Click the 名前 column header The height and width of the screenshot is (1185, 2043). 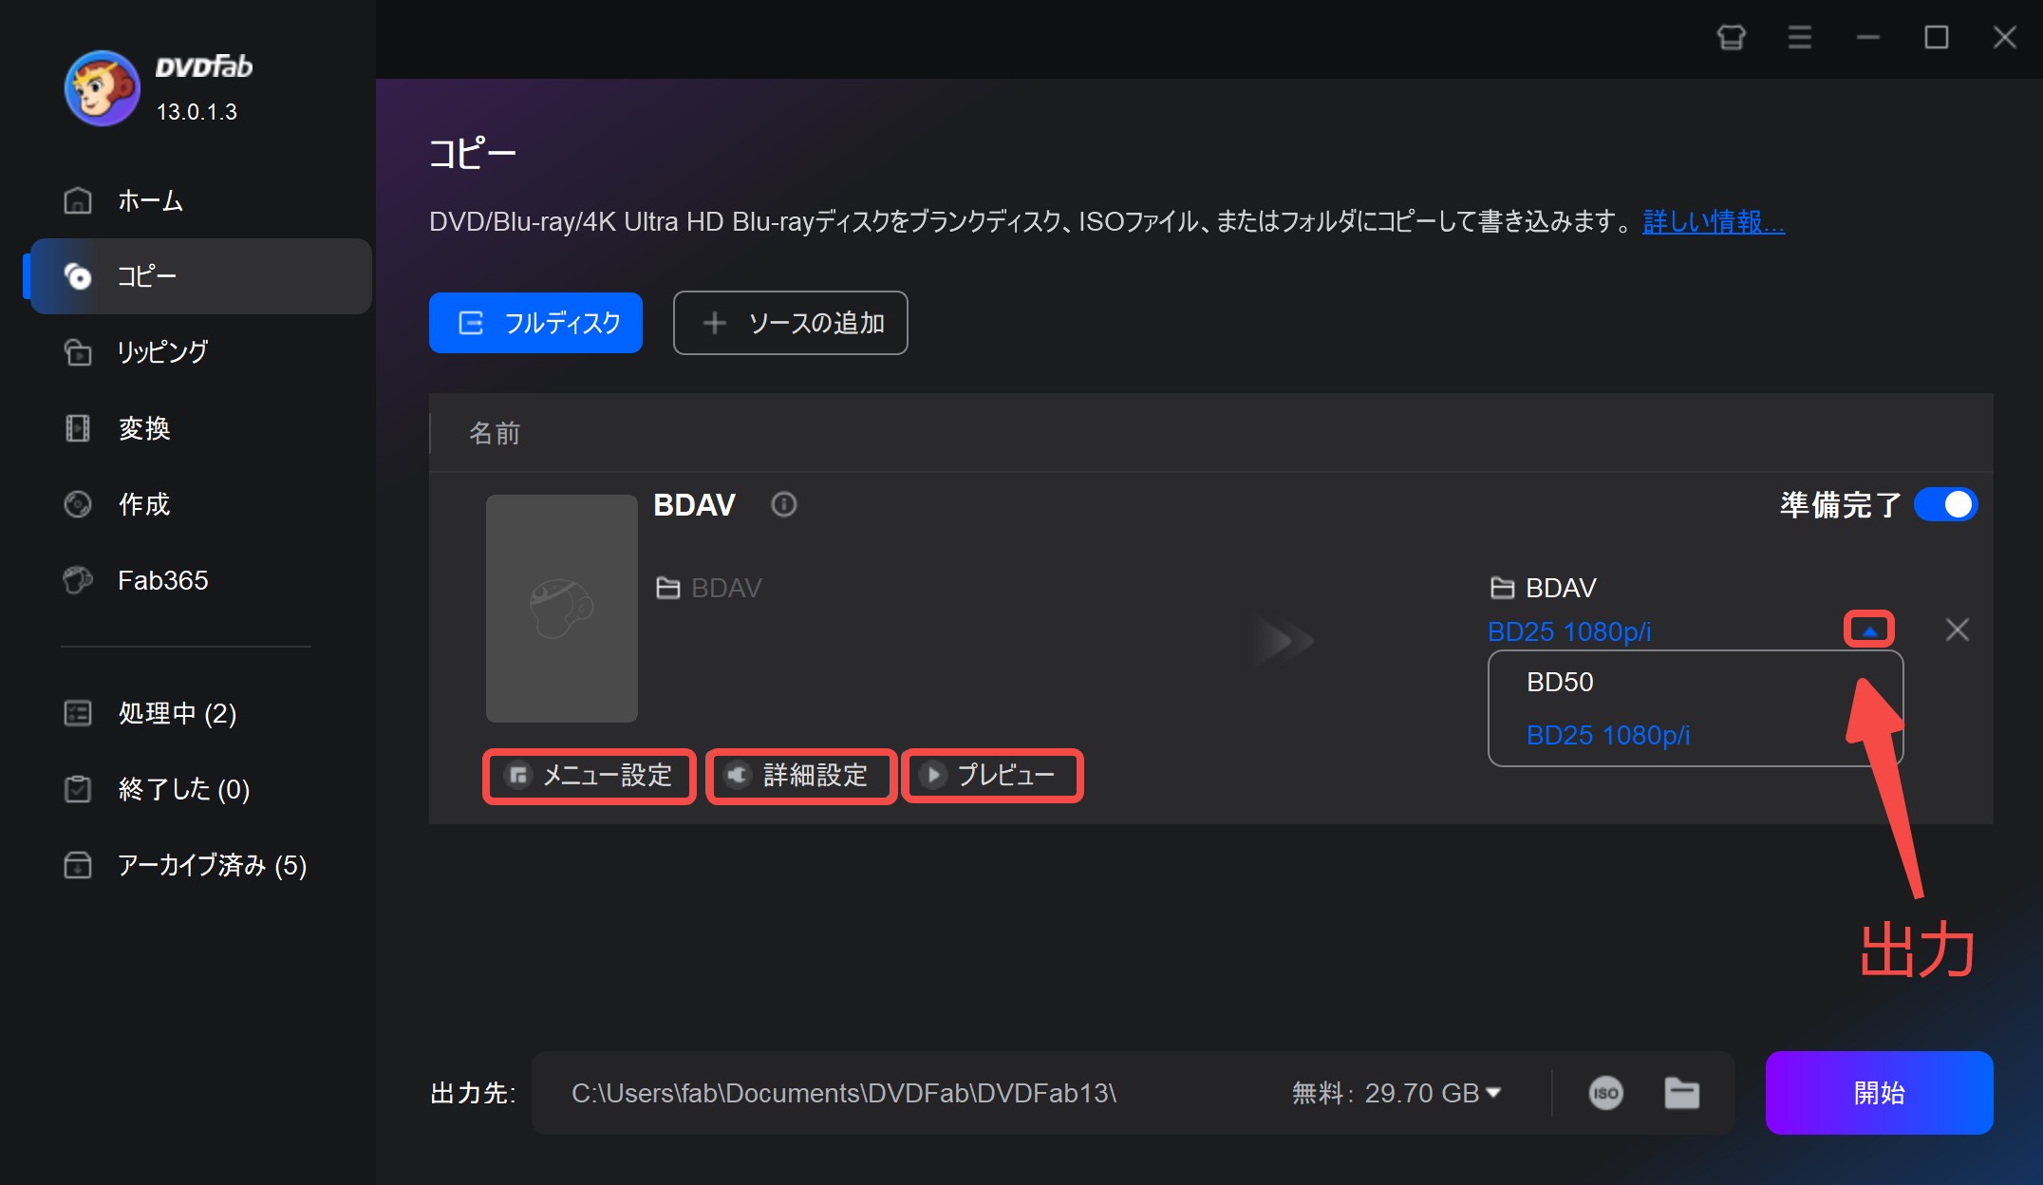pos(495,433)
